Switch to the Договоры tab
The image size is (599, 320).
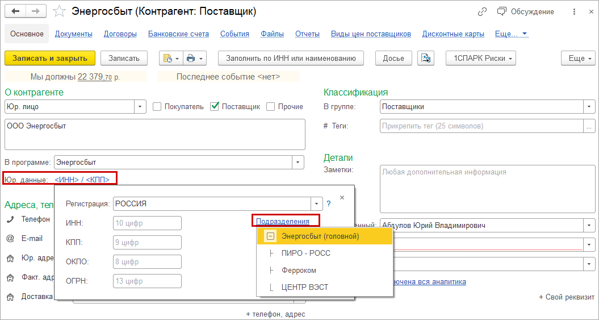pyautogui.click(x=120, y=34)
